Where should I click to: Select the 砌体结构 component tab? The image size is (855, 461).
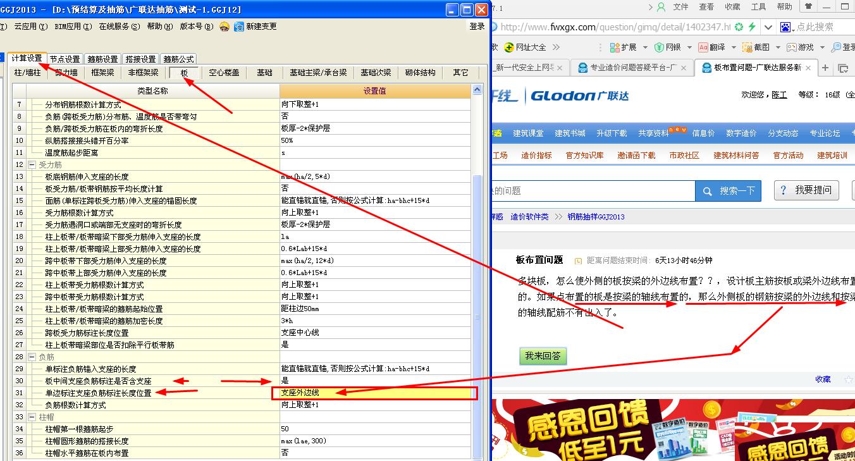420,73
